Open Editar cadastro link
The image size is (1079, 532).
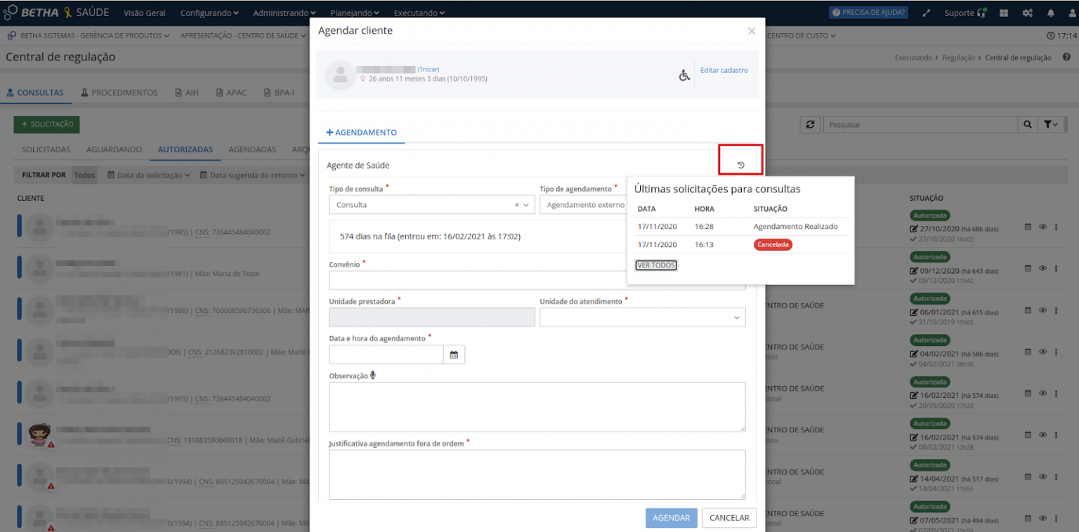(x=724, y=70)
